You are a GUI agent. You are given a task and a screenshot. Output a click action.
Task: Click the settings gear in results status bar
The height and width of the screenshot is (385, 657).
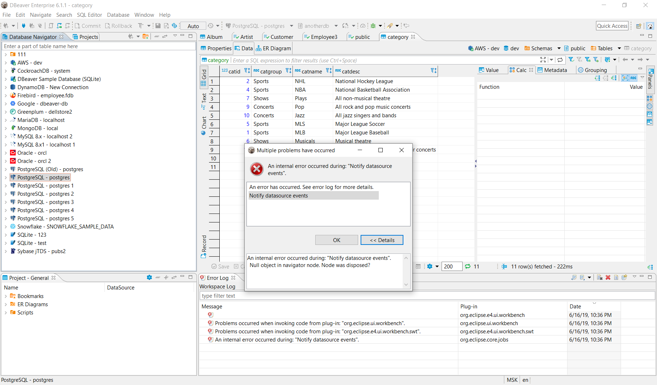pyautogui.click(x=430, y=266)
